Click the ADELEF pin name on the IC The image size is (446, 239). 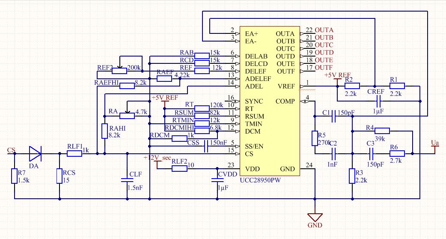click(258, 79)
